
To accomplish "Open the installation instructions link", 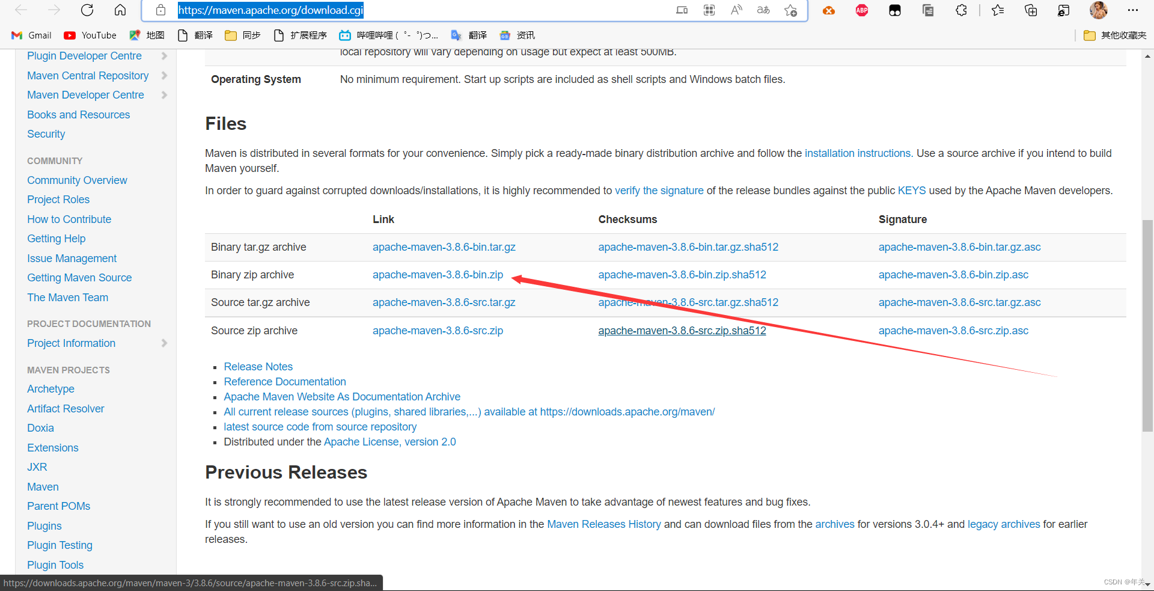I will pos(858,153).
